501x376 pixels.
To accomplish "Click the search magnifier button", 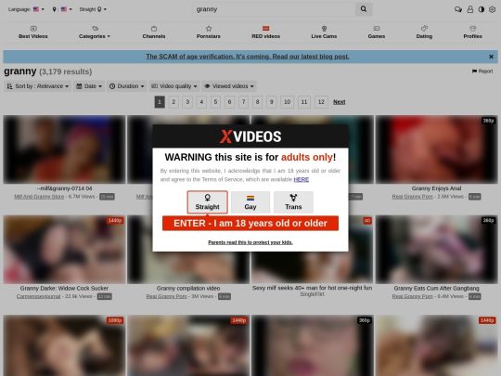I will point(364,9).
